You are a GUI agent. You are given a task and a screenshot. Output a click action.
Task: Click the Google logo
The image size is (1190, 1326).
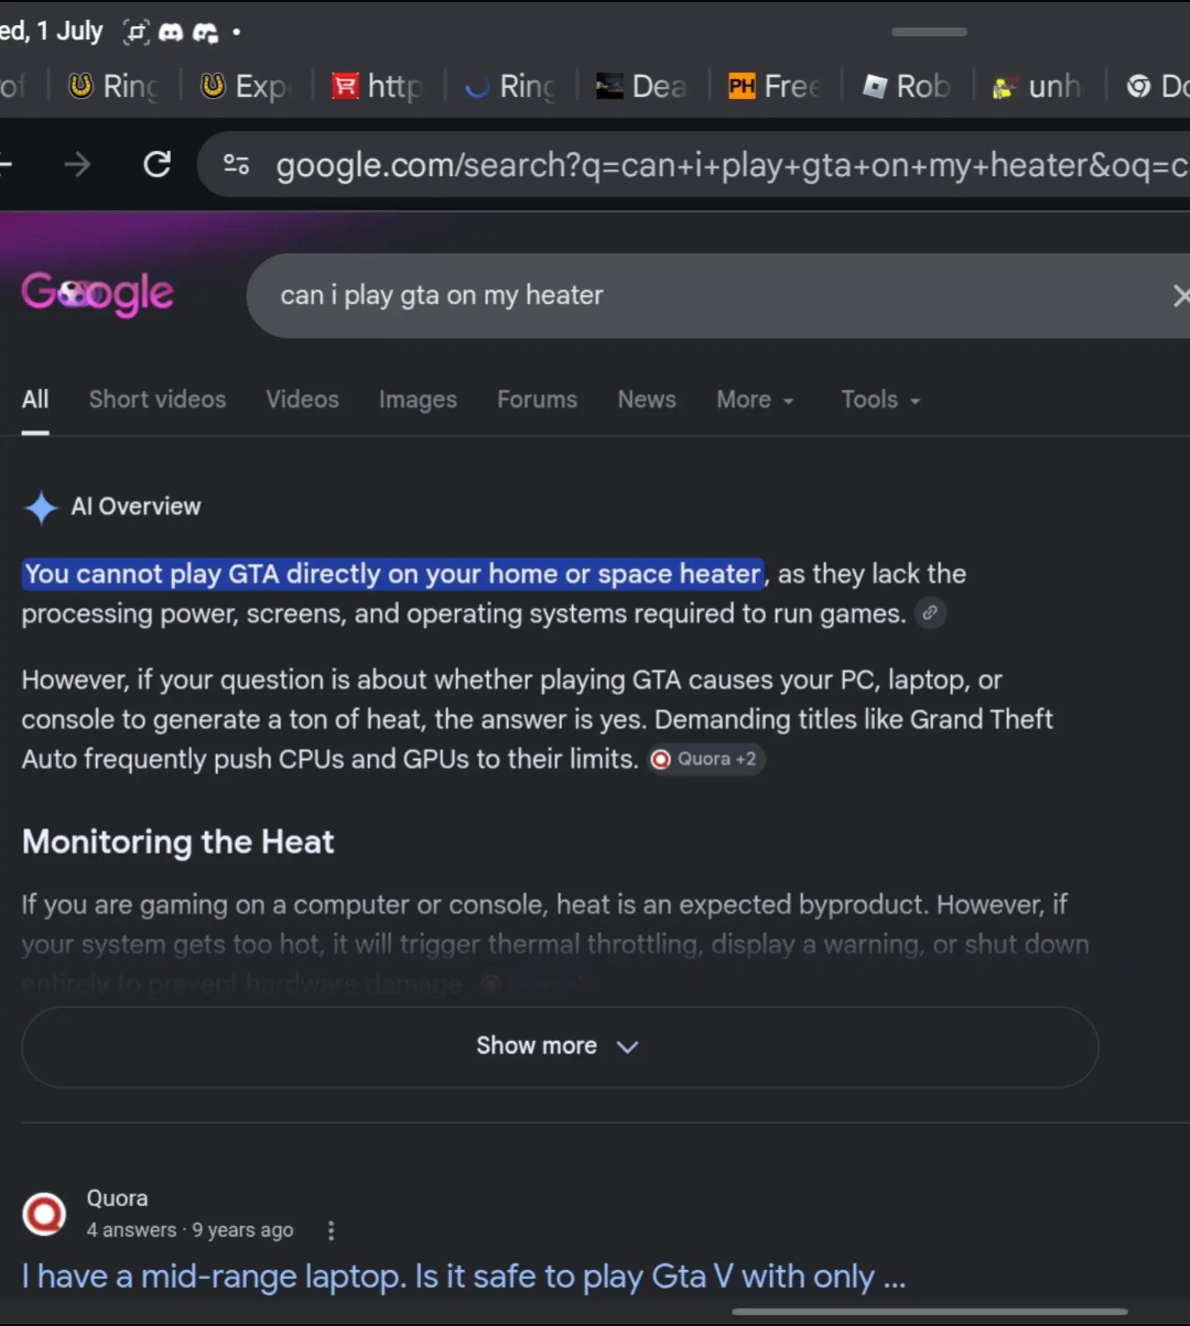point(97,294)
